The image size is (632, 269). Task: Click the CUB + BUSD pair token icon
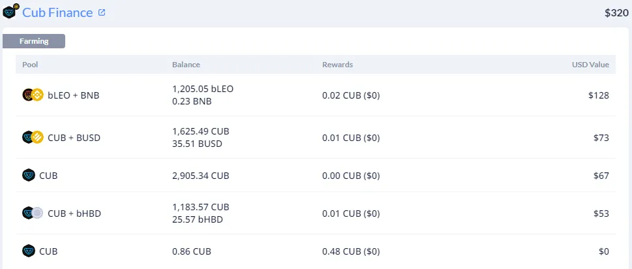pyautogui.click(x=33, y=138)
